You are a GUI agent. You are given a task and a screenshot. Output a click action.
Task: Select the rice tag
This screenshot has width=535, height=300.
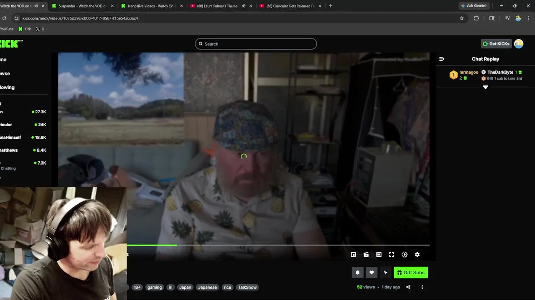[227, 287]
